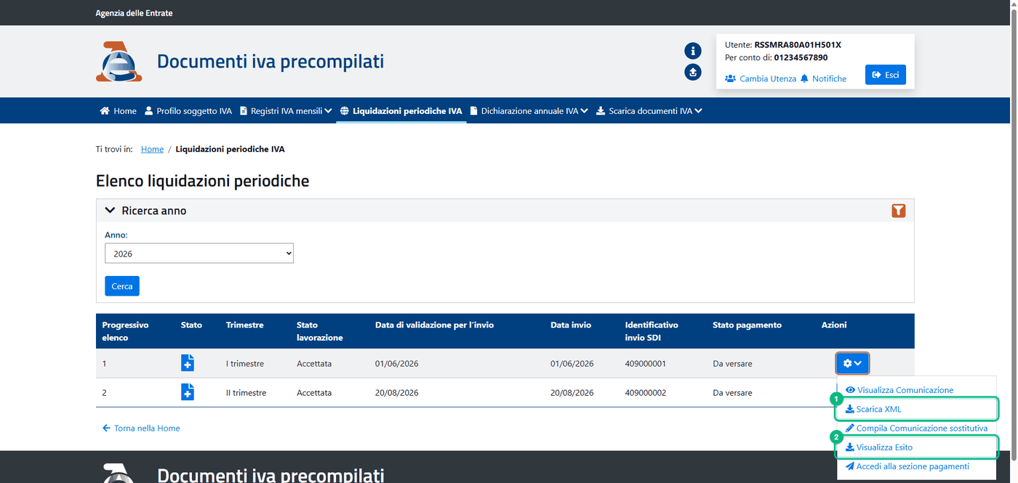Image resolution: width=1018 pixels, height=483 pixels.
Task: Choose Visualizza Comunicazione from actions menu
Action: pyautogui.click(x=899, y=390)
